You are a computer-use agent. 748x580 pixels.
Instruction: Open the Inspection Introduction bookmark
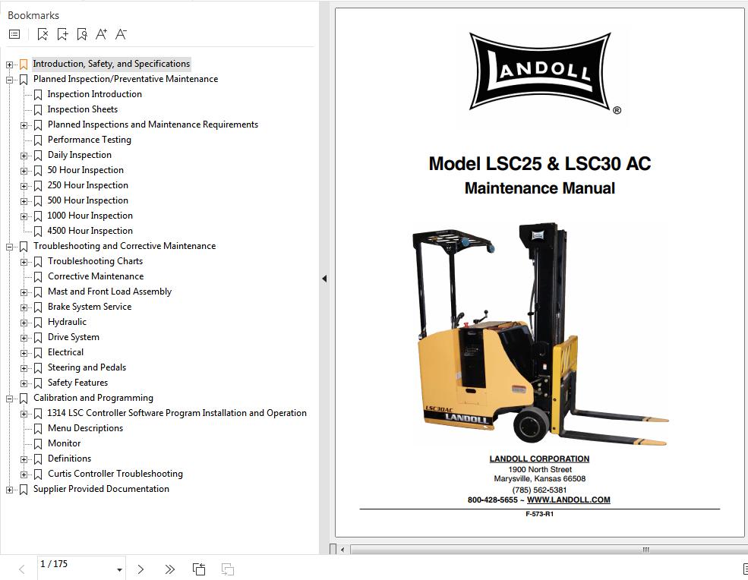(x=94, y=94)
